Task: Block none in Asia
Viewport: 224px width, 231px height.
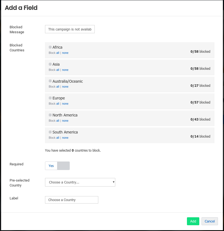Action: 65,70
